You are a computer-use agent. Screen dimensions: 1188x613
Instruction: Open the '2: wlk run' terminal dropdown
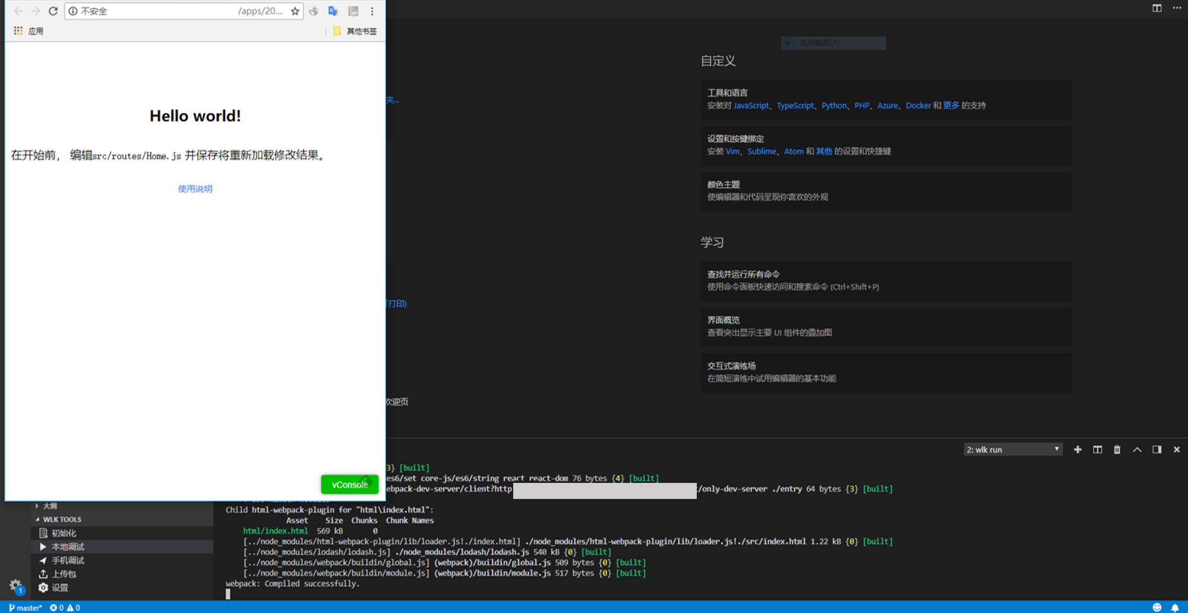pyautogui.click(x=1013, y=450)
